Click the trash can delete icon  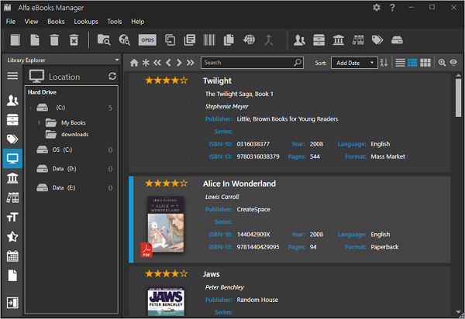click(x=54, y=39)
